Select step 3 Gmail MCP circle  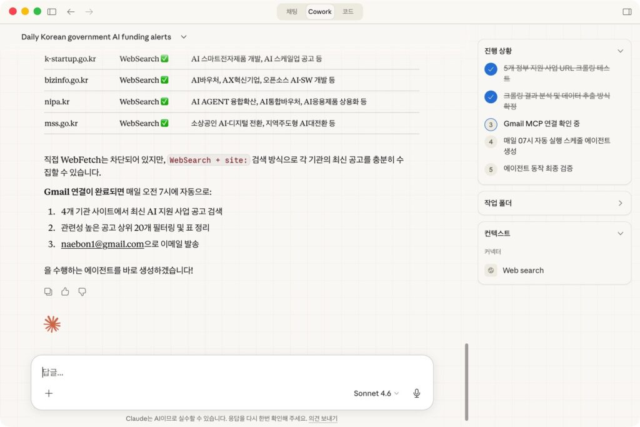491,124
